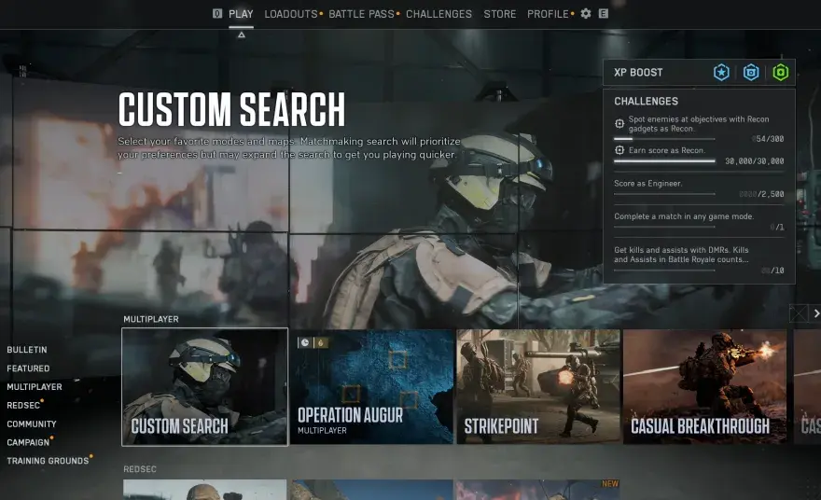This screenshot has width=821, height=500.
Task: Select the Casual Breakthrough mode card
Action: pyautogui.click(x=704, y=387)
